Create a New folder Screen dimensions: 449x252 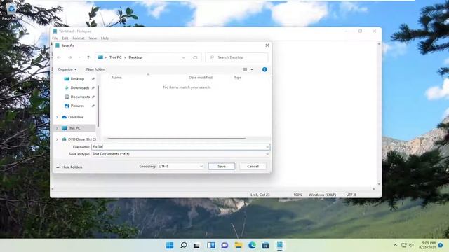(x=95, y=69)
